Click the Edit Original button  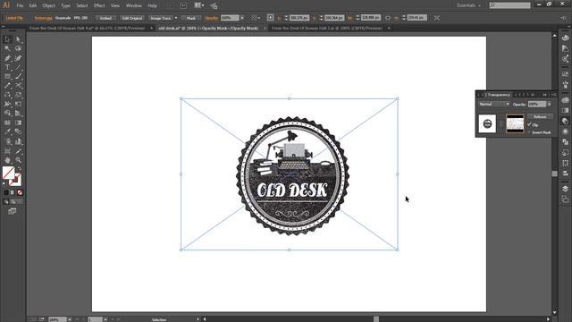point(132,18)
